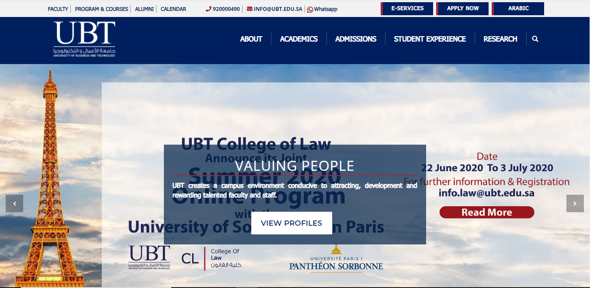Go to previous slide with left arrow

click(14, 203)
